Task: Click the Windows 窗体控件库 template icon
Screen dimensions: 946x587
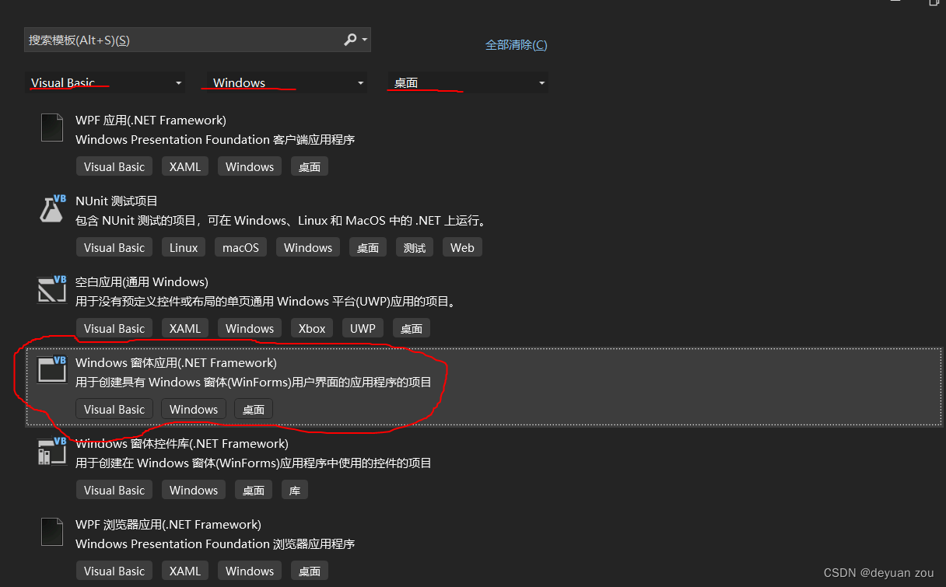Action: point(51,451)
